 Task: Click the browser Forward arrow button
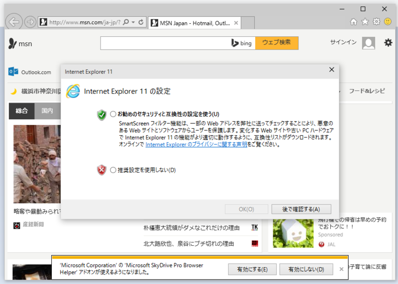pyautogui.click(x=30, y=22)
